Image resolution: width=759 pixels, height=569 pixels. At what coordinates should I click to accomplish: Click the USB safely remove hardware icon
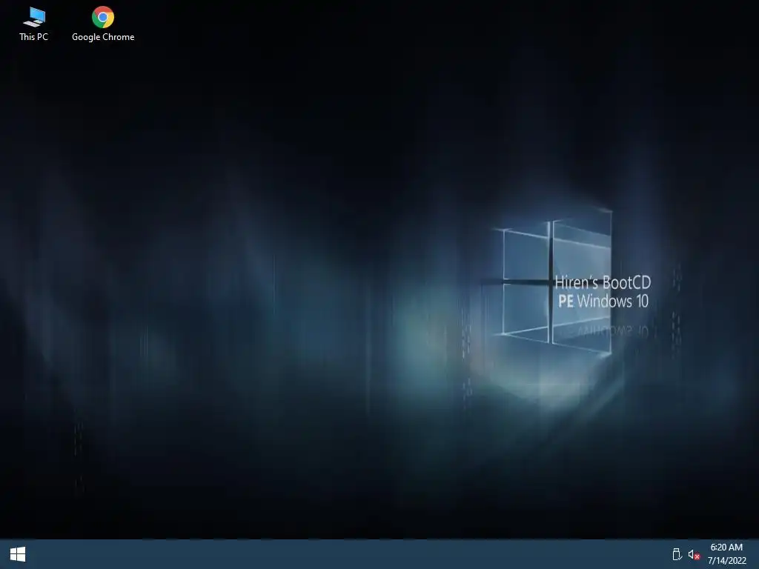pos(677,554)
